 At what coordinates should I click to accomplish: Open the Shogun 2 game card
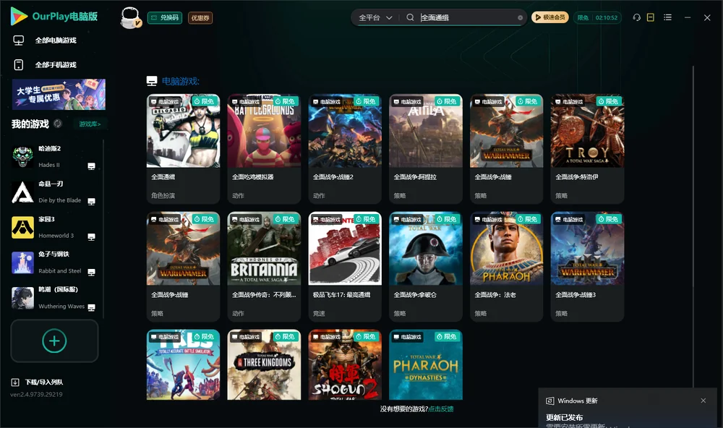(345, 364)
